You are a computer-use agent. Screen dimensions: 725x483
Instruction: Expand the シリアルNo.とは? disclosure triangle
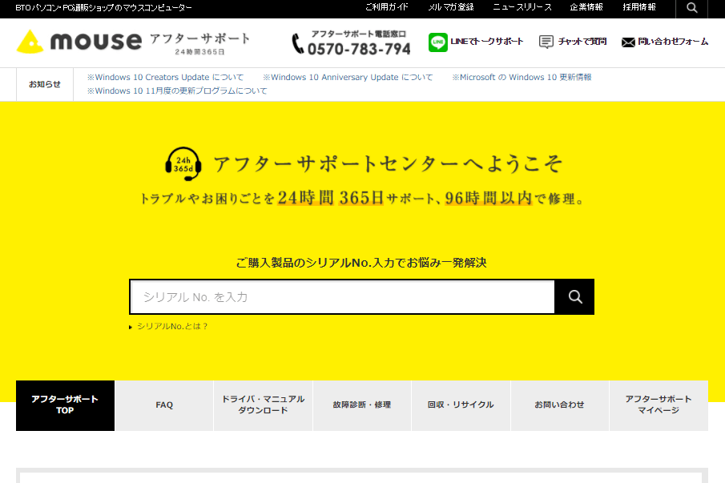coord(132,326)
